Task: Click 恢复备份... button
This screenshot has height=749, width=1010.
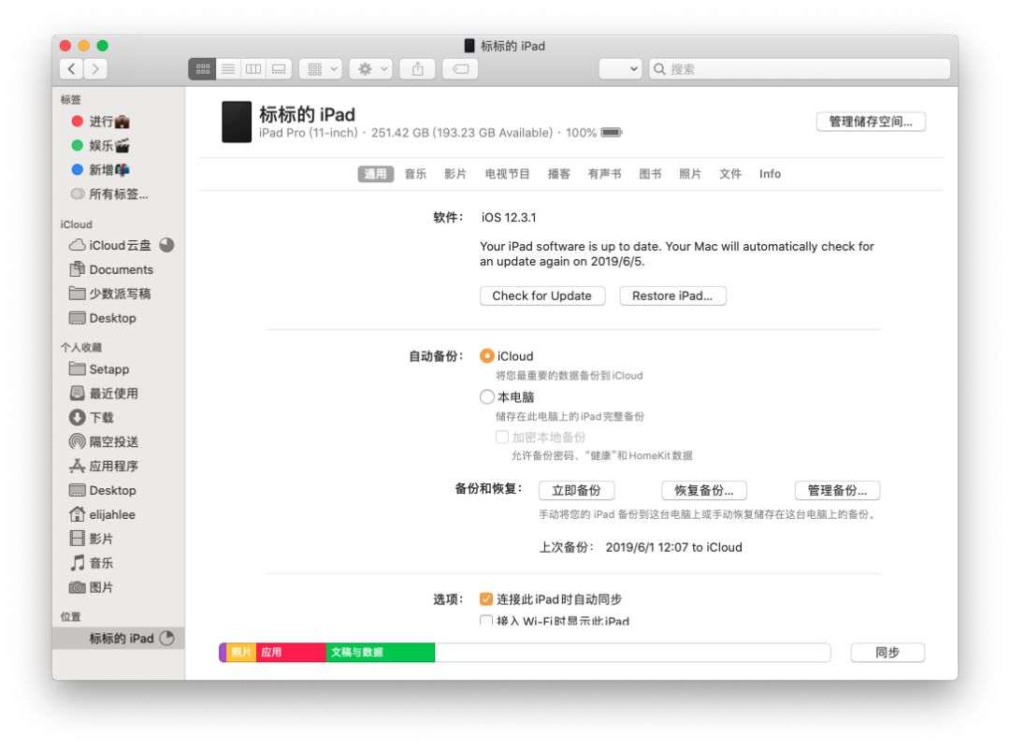Action: (x=704, y=490)
